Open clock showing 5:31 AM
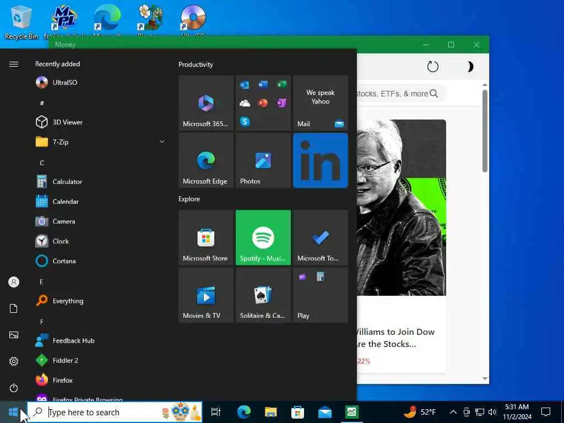564x423 pixels. point(517,412)
